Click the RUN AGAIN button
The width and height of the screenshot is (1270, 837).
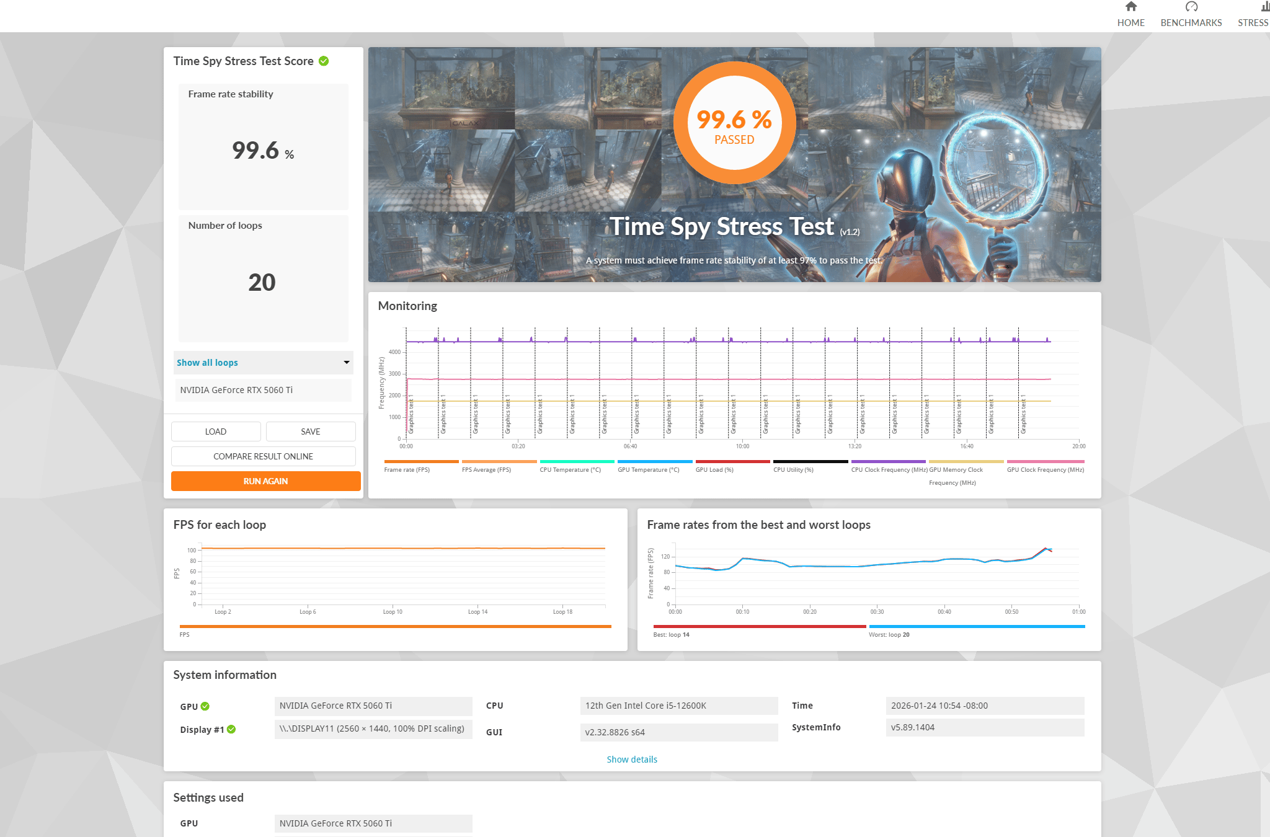click(x=265, y=481)
